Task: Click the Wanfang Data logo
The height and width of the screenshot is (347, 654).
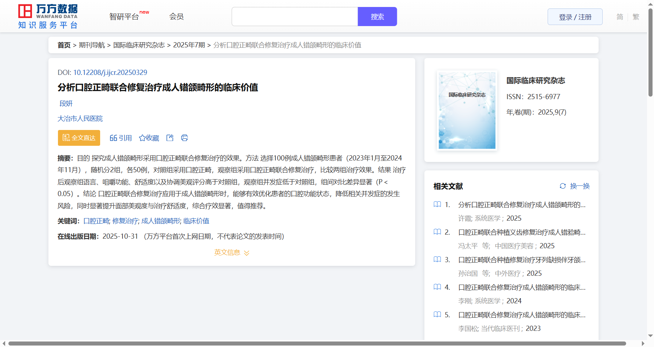Action: 48,17
